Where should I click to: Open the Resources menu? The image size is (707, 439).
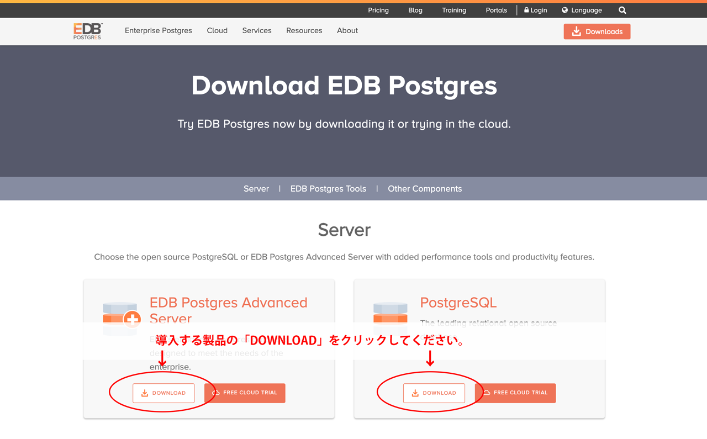coord(304,30)
